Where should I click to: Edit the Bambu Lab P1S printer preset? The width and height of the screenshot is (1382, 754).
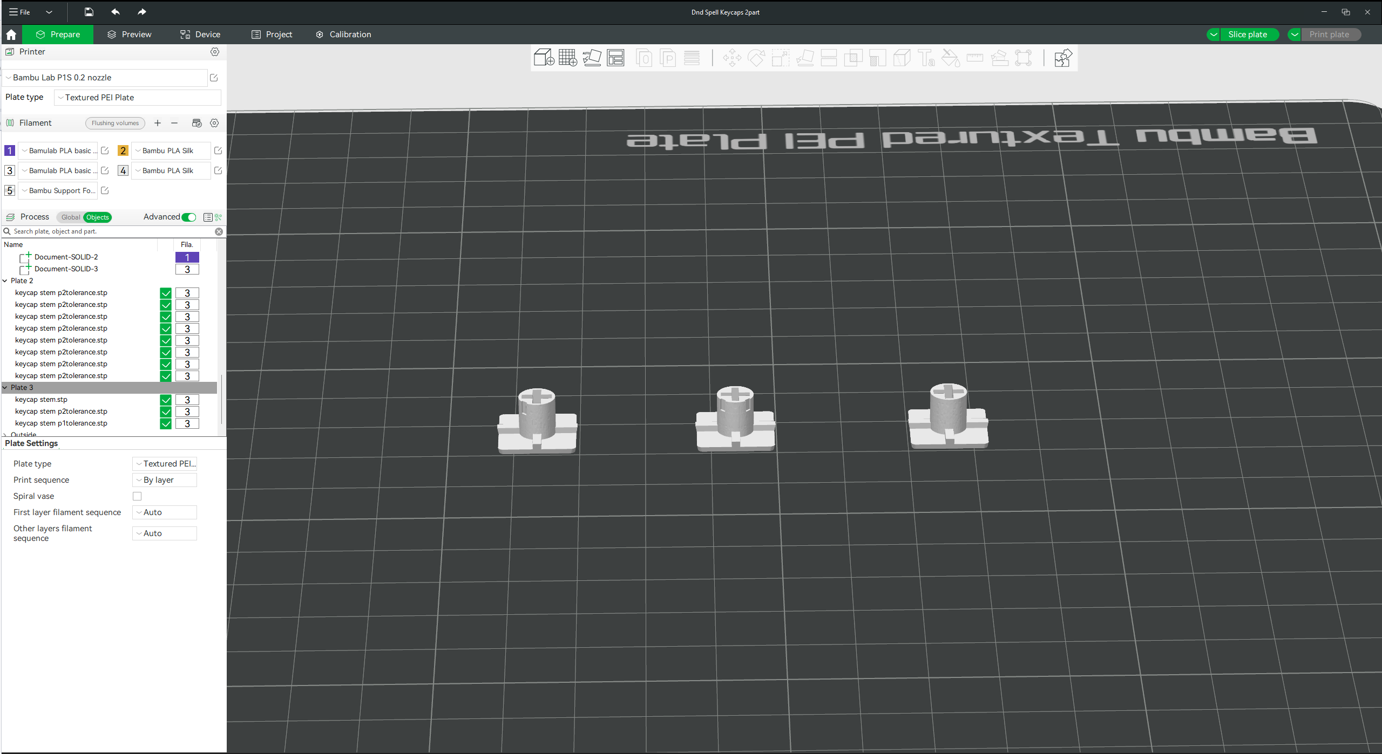(214, 78)
